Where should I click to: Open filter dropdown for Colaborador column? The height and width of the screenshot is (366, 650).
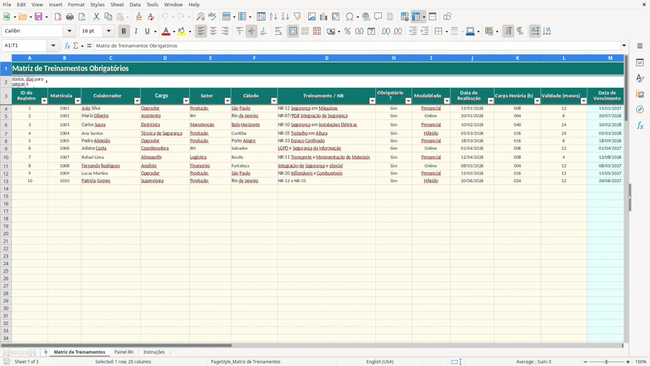[x=137, y=101]
